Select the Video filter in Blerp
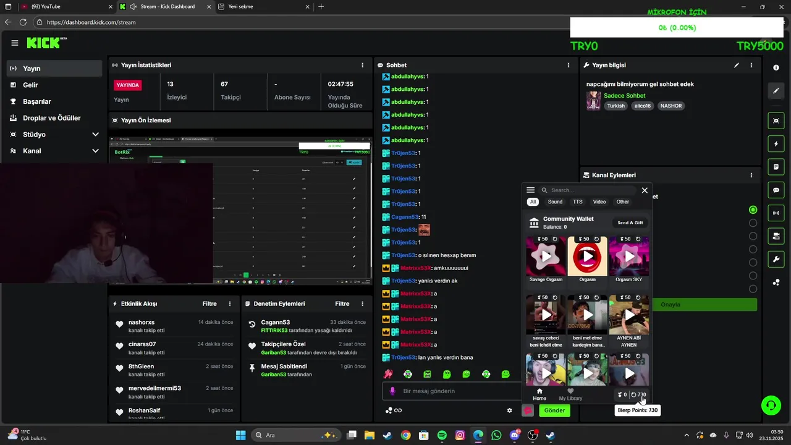Viewport: 791px width, 445px height. (x=599, y=202)
